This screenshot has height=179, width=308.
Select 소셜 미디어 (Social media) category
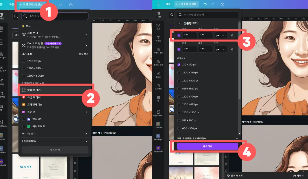pos(34,97)
